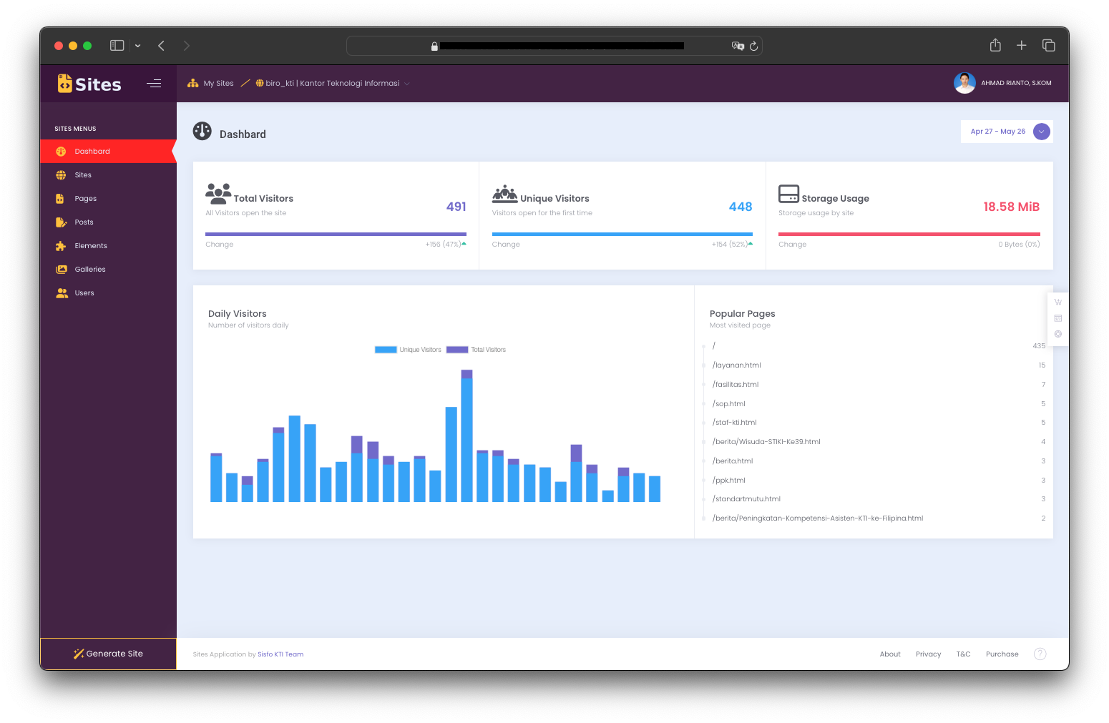
Task: Collapse the sidebar with hamburger icon
Action: pos(154,84)
